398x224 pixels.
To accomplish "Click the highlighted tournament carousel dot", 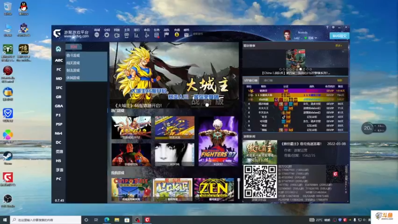I will click(x=300, y=69).
